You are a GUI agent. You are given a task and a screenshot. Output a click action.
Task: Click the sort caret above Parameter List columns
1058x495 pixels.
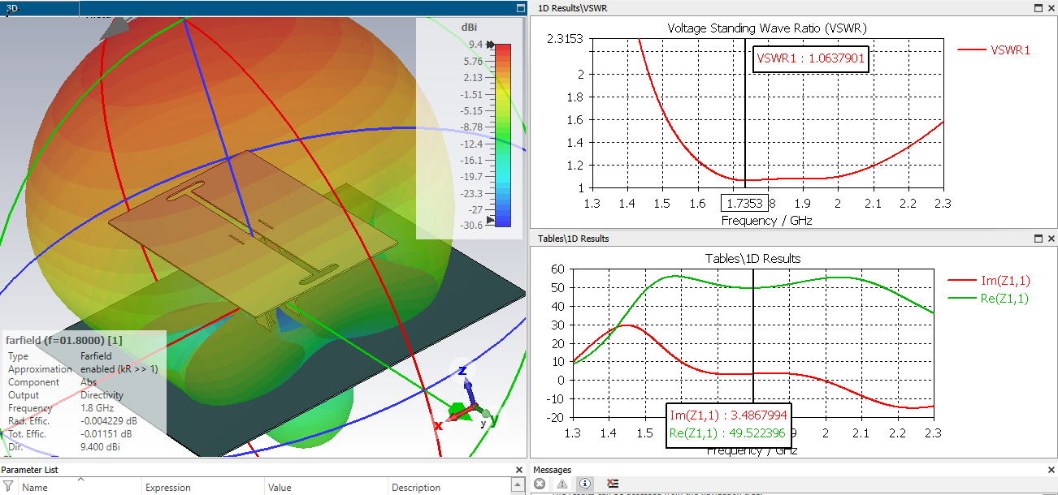[80, 480]
